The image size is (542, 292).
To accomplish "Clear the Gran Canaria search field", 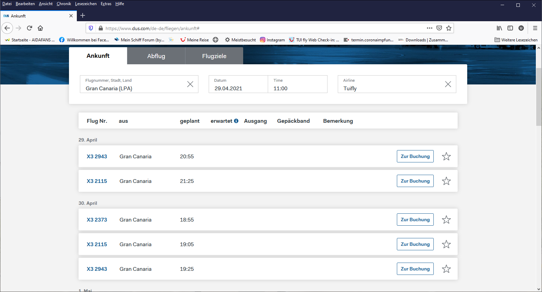I will (x=190, y=84).
